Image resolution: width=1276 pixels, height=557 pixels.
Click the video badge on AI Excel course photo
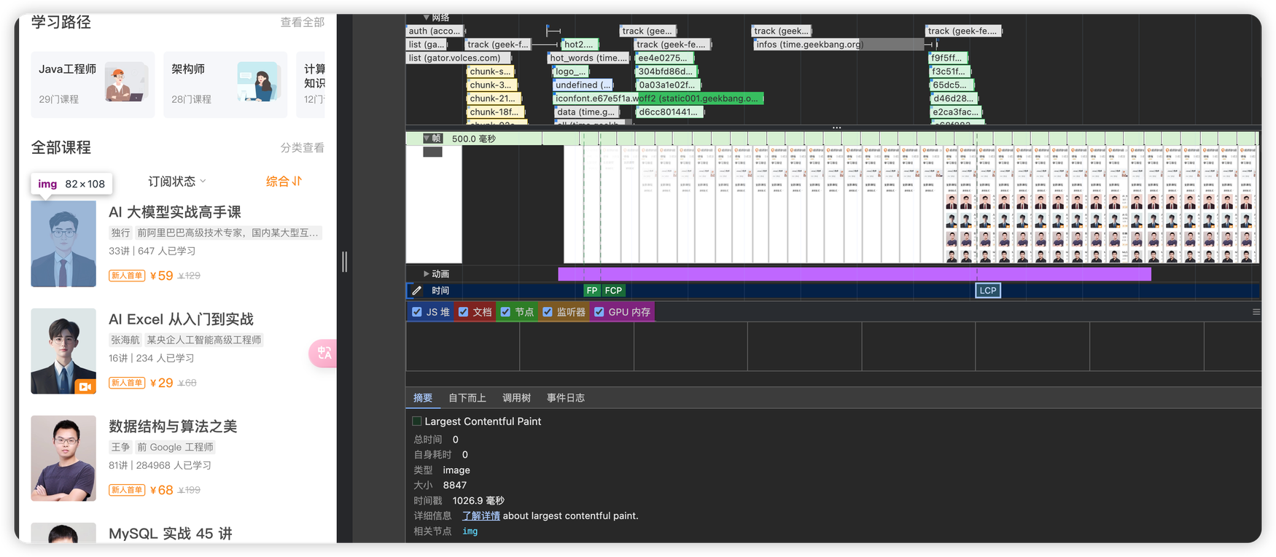pos(85,386)
